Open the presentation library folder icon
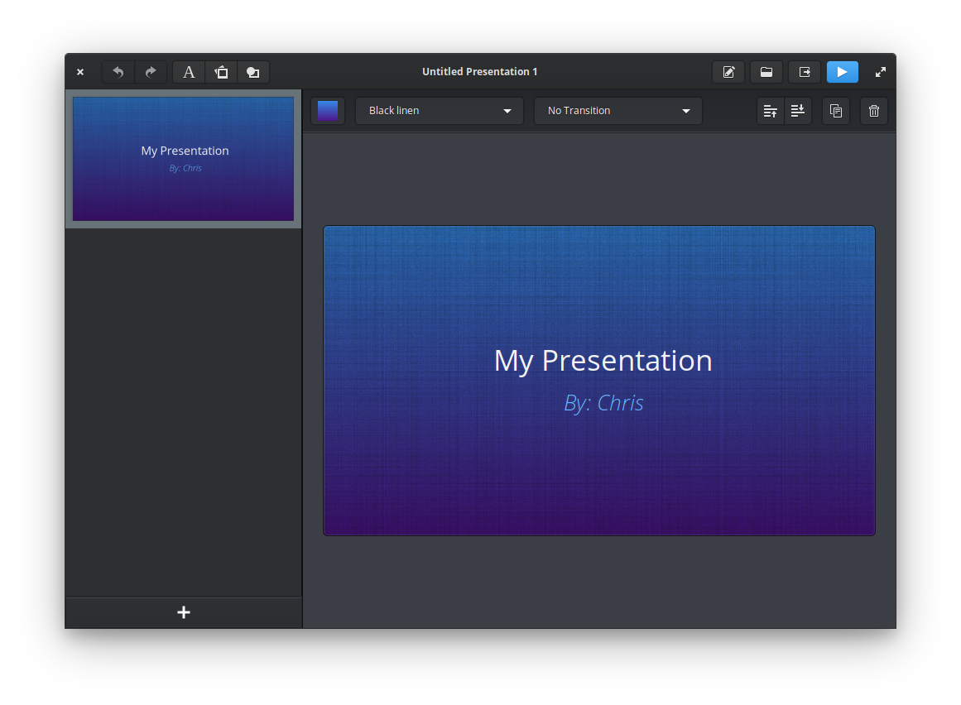Viewport: 961px width, 705px height. click(766, 72)
